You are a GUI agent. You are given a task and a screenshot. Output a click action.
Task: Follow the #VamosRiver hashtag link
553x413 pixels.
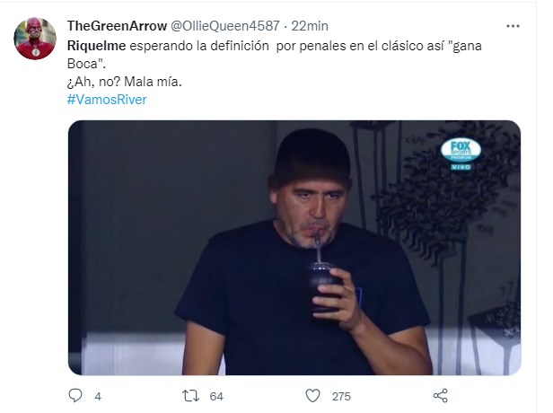click(107, 99)
